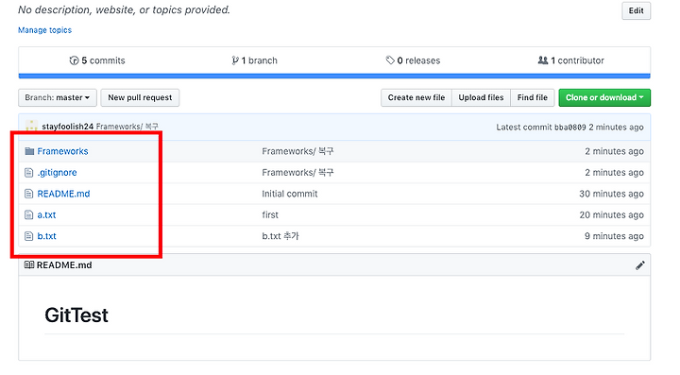Click the a.txt file icon
The width and height of the screenshot is (680, 375).
tap(28, 215)
